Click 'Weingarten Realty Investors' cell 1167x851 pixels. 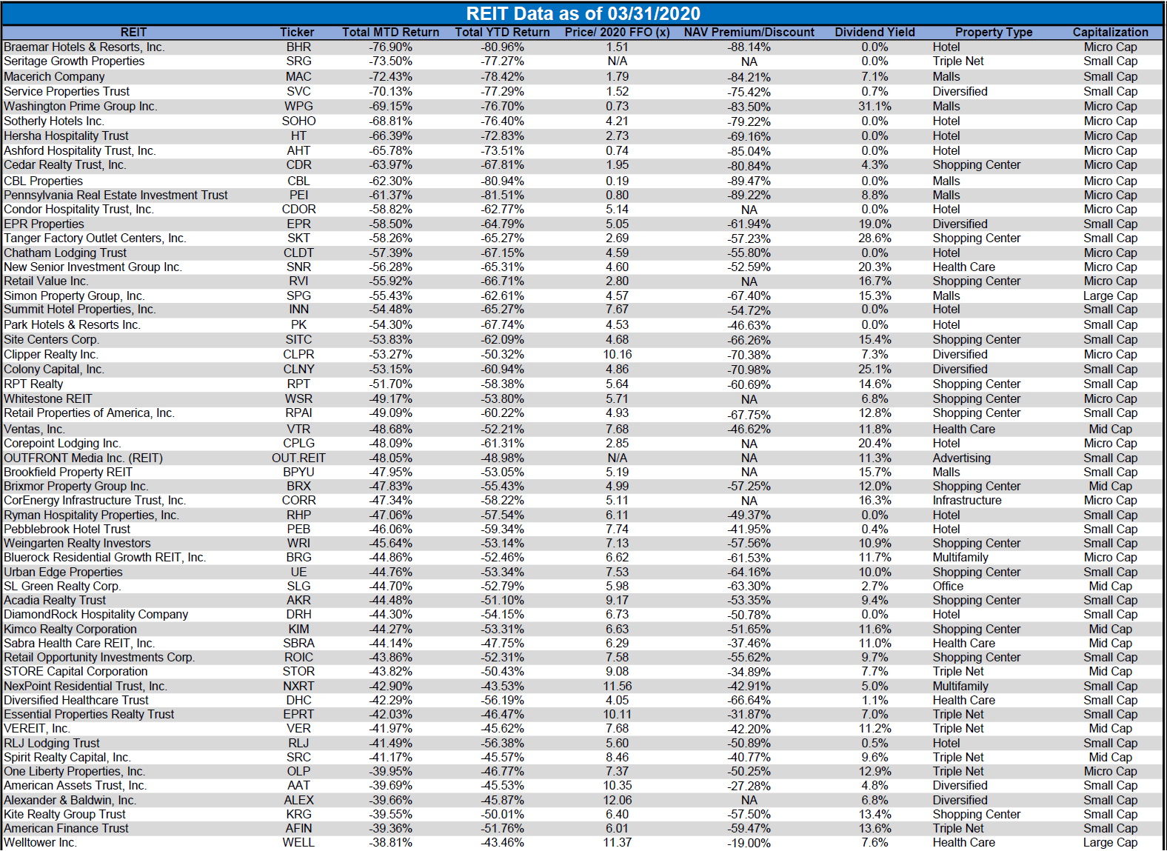[x=77, y=544]
